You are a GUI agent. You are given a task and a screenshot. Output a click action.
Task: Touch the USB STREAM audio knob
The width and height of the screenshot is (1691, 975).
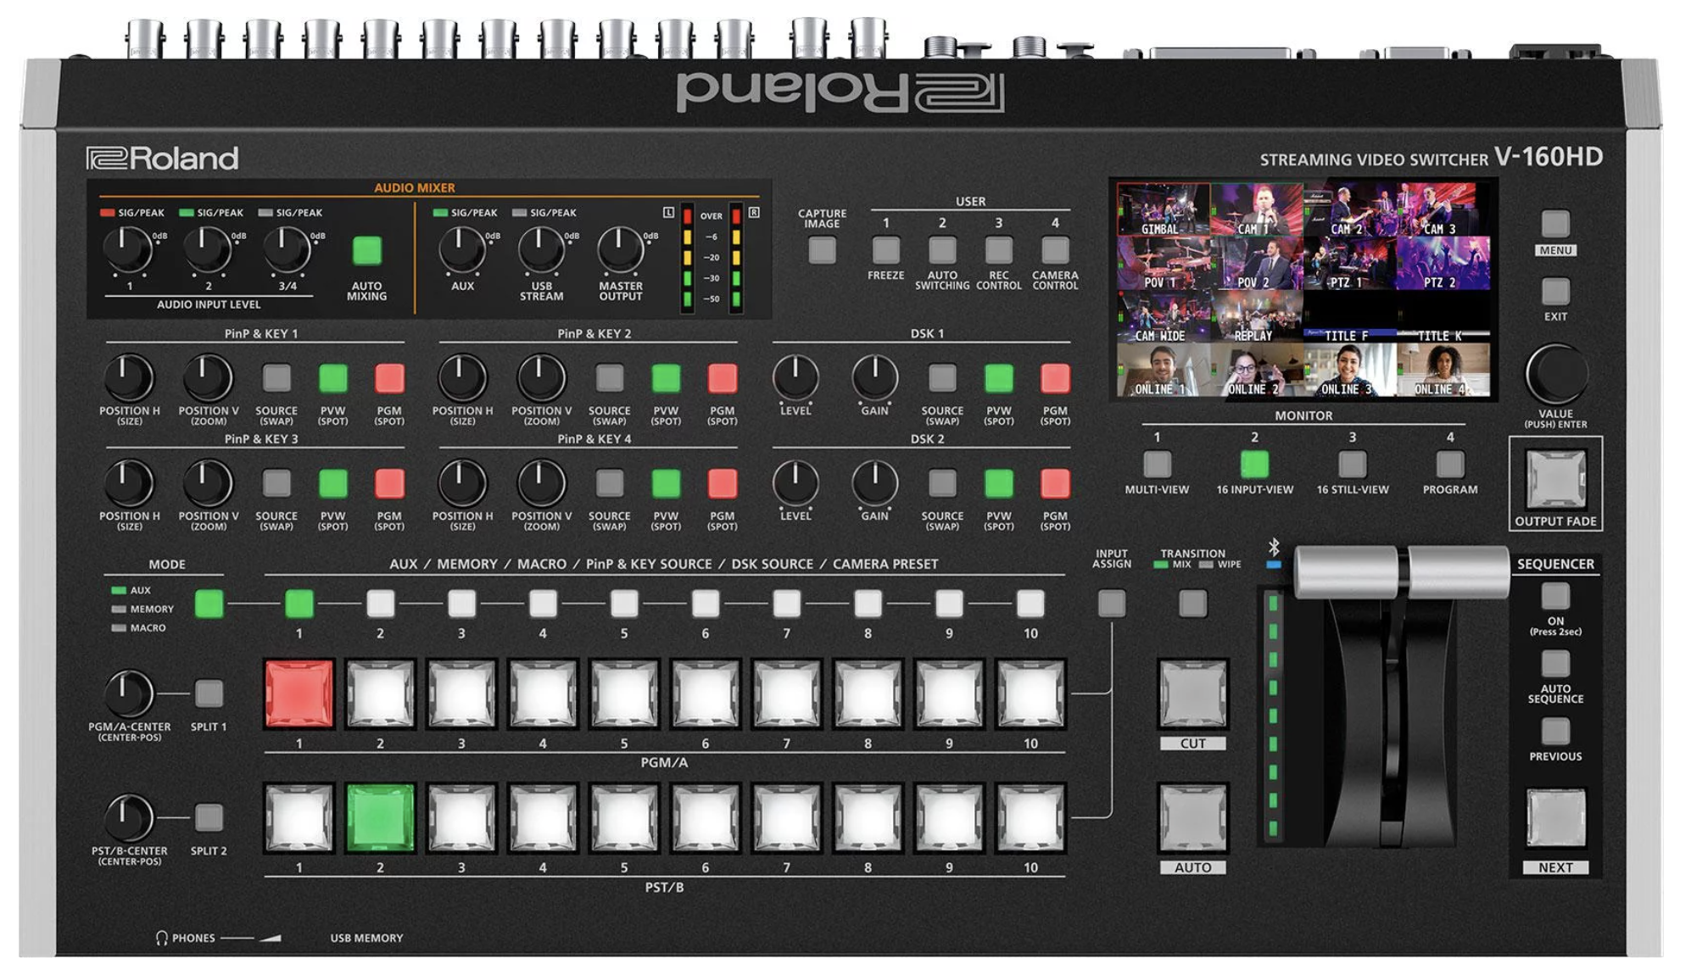click(541, 249)
